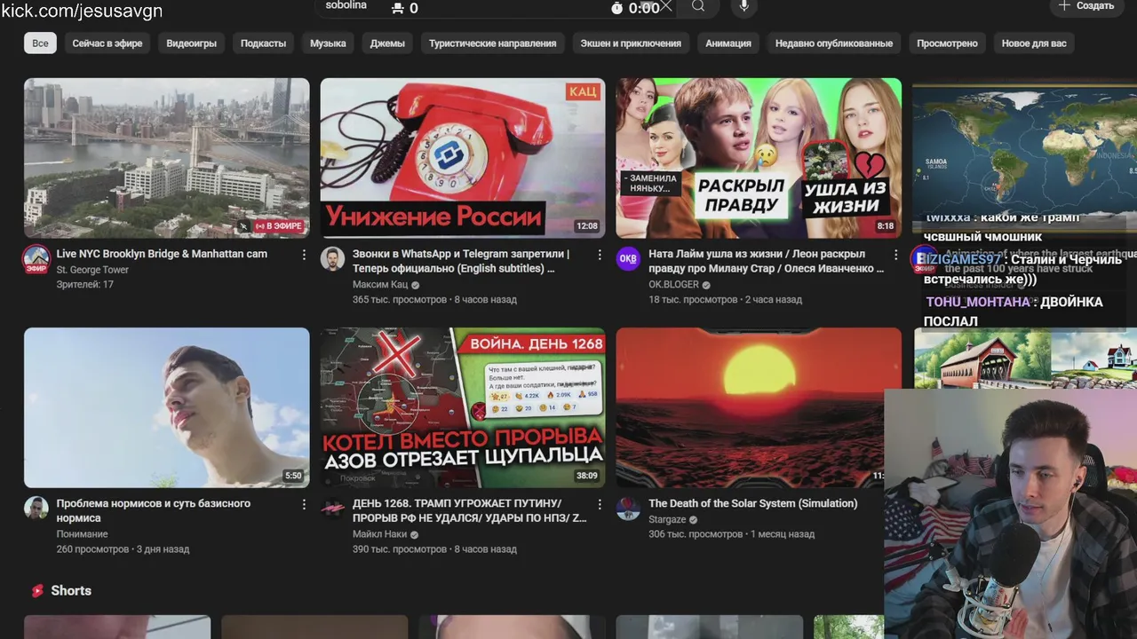
Task: Click Stargaze channel avatar
Action: [628, 509]
